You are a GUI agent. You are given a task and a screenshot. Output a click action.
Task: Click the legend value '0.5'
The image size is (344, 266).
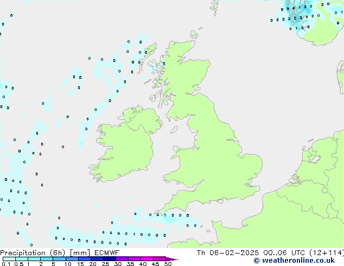[x=19, y=264]
